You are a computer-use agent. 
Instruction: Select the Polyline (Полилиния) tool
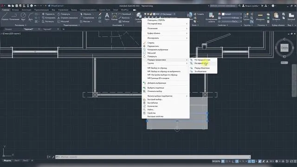point(14,17)
